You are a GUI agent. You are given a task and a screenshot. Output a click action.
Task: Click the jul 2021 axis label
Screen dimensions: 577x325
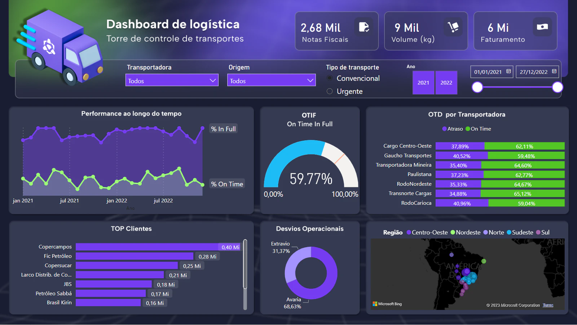pos(69,201)
